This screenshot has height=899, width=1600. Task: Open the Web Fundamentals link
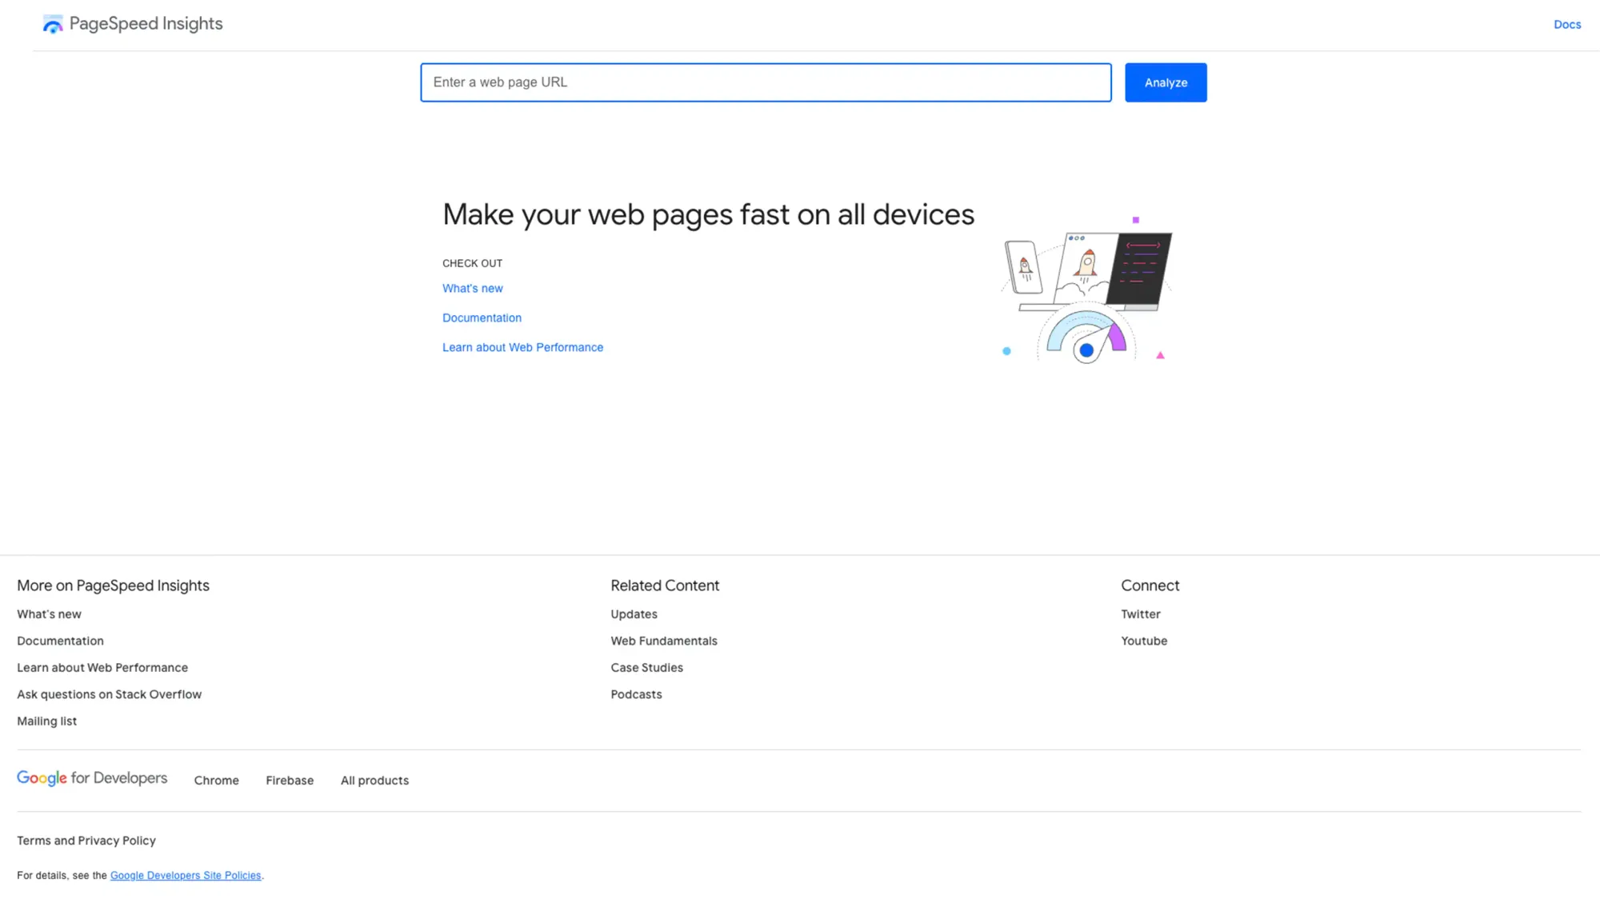(x=663, y=641)
